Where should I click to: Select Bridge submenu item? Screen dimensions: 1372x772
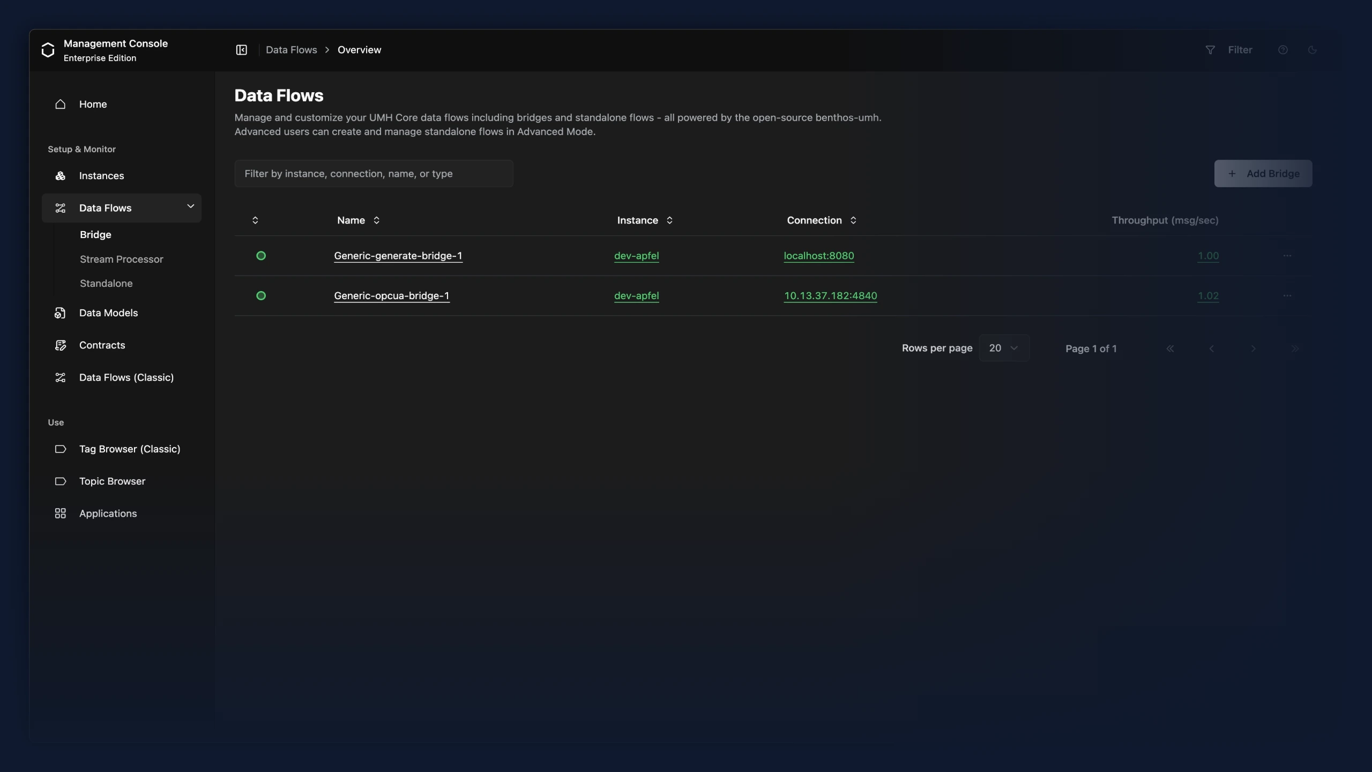tap(95, 235)
